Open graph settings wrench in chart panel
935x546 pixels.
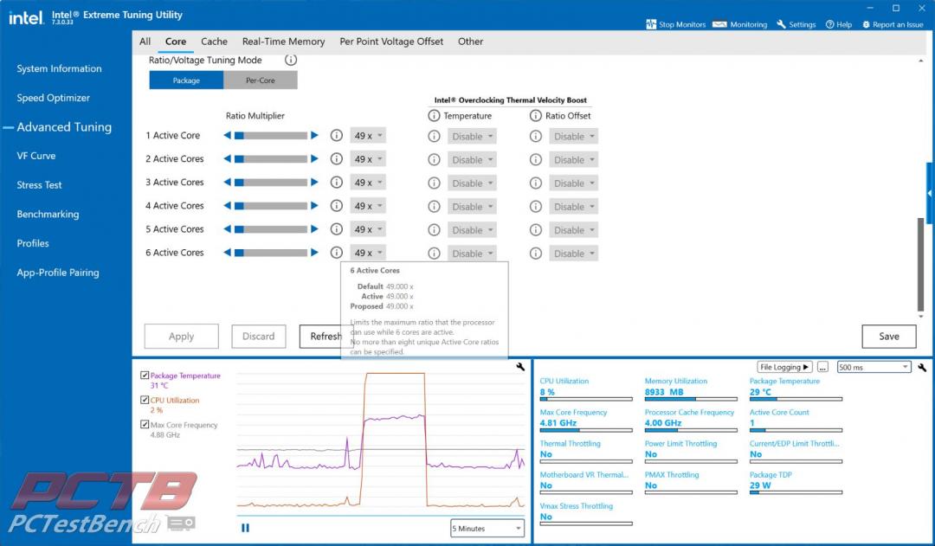520,367
